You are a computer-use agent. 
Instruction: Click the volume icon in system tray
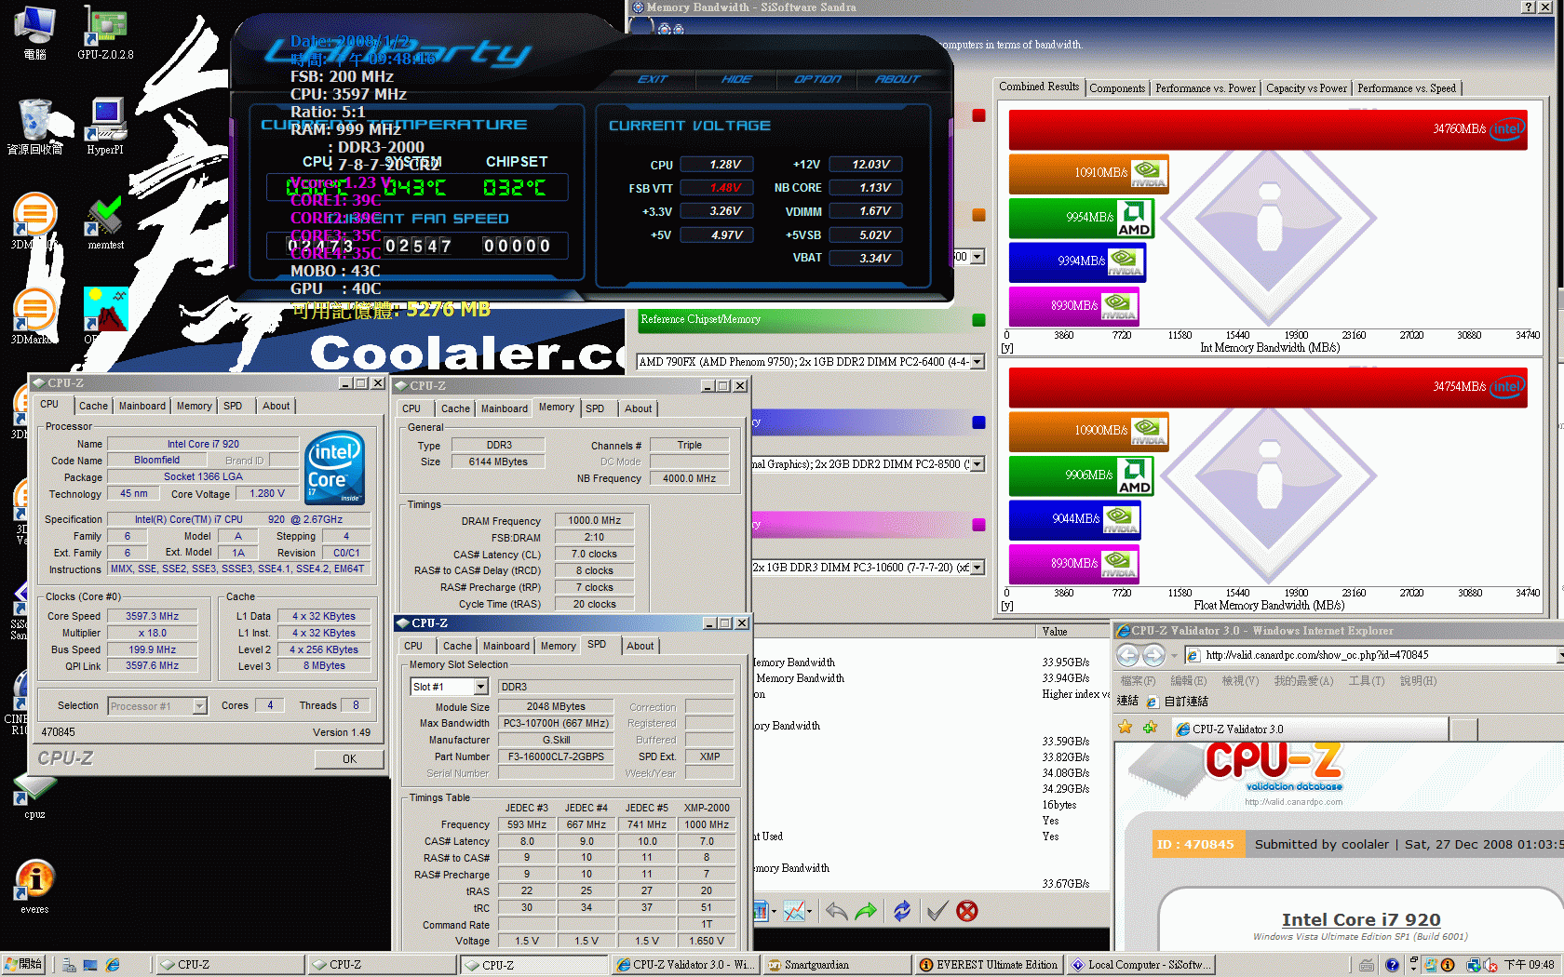point(1491,965)
